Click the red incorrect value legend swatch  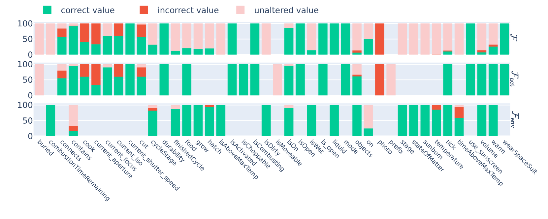tap(144, 10)
